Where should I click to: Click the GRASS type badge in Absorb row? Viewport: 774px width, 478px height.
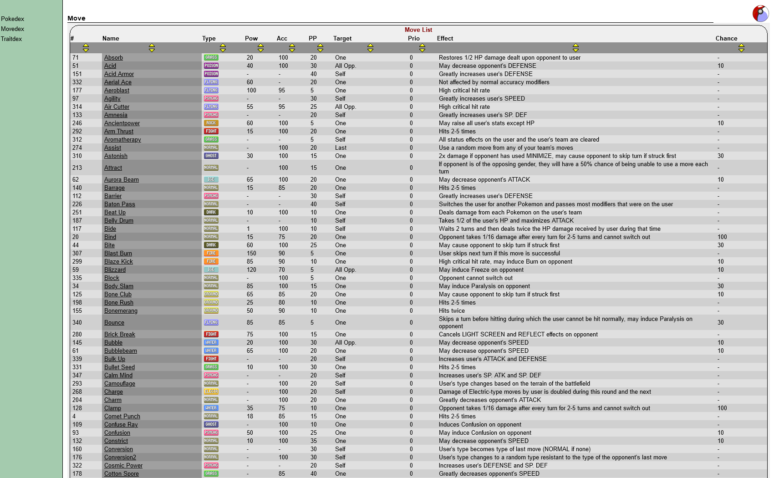pos(211,57)
